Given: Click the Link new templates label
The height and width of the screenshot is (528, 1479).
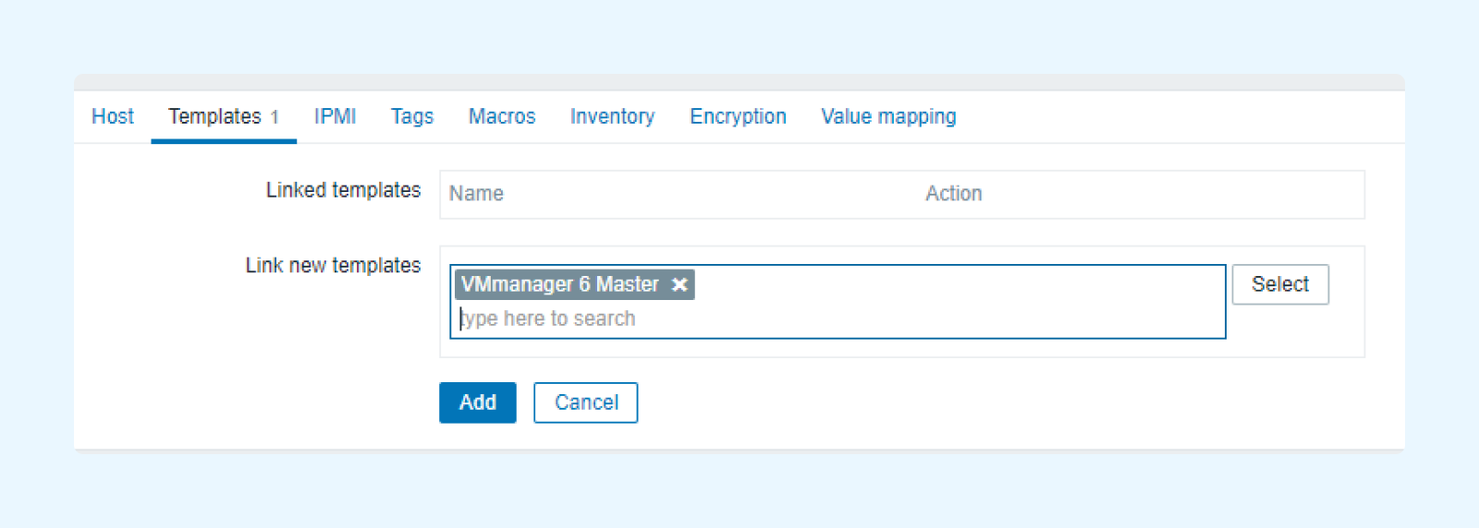Looking at the screenshot, I should [333, 266].
